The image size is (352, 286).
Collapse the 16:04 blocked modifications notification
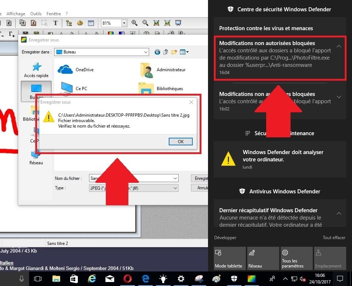339,46
